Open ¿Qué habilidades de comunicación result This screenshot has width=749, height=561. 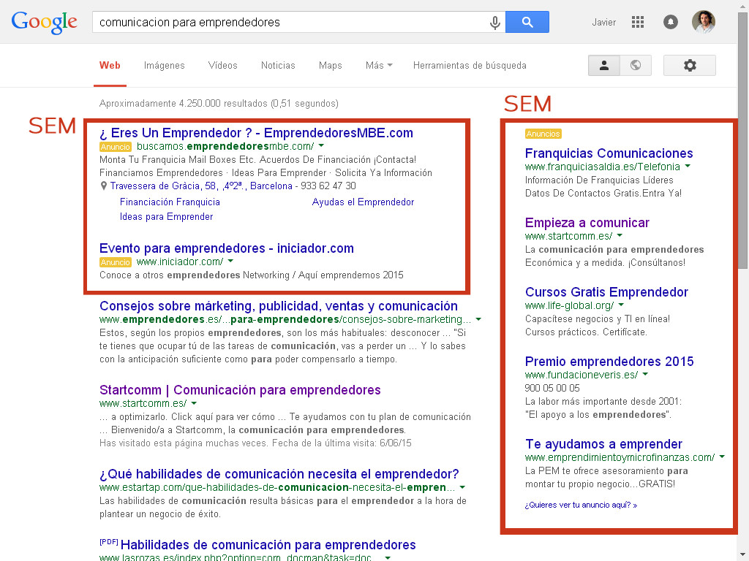279,473
